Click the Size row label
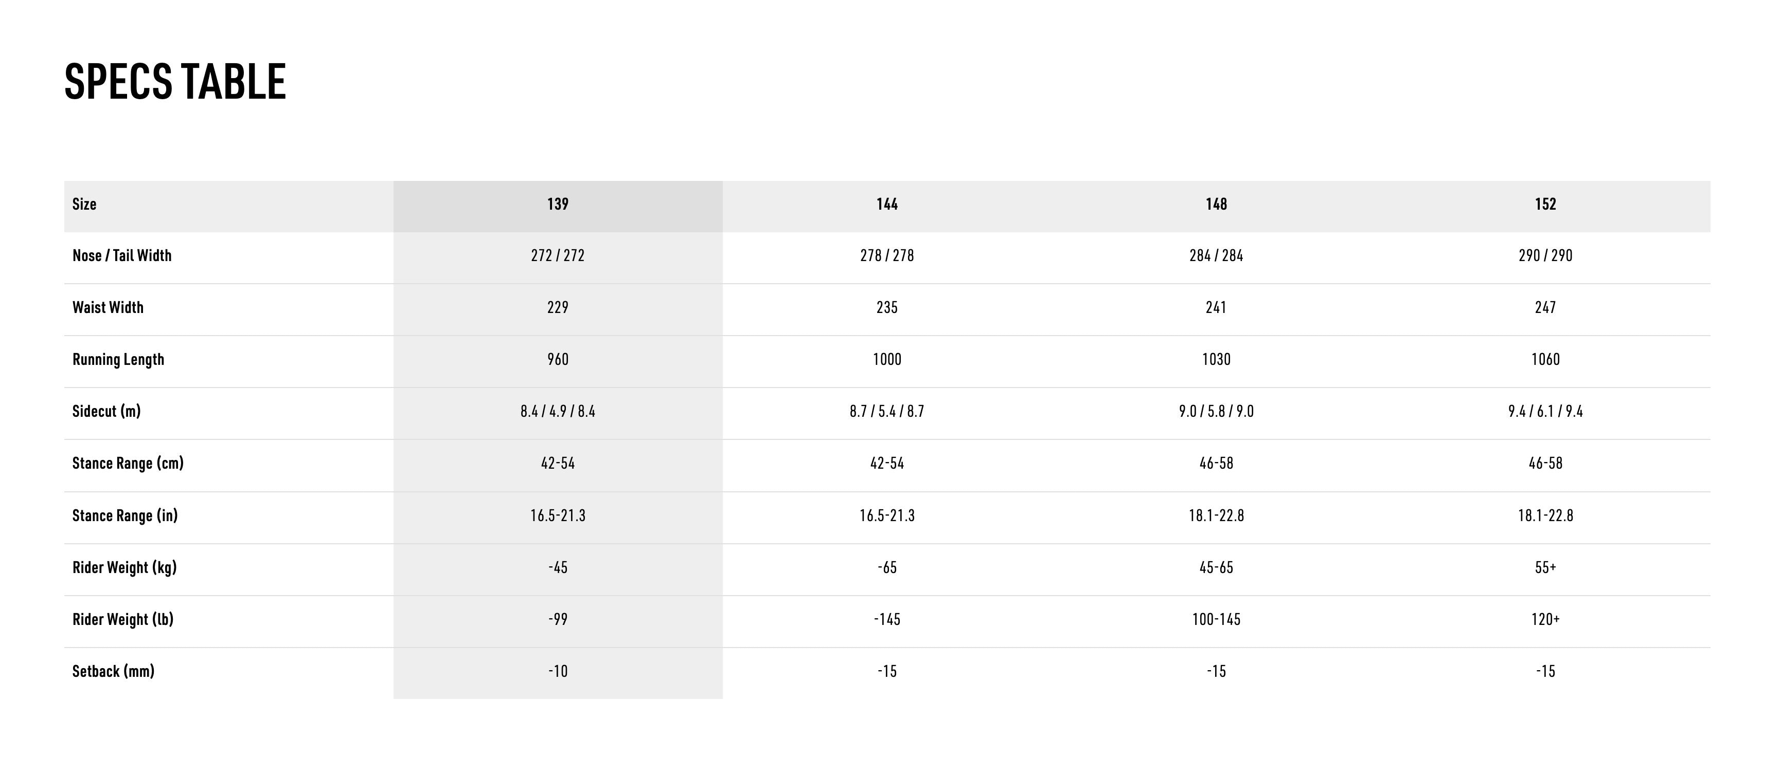The image size is (1780, 775). click(84, 204)
